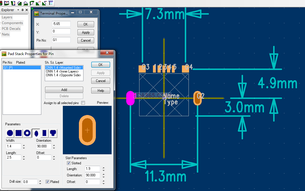Click the G4 pad on canvas
The image size is (305, 191).
pos(185,69)
